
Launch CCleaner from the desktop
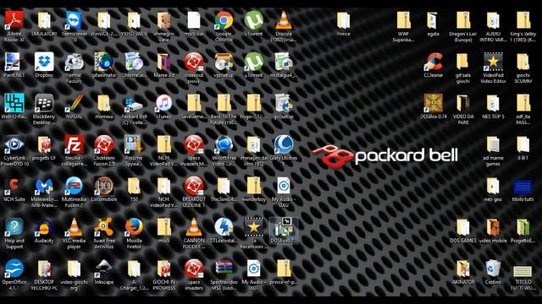tap(433, 62)
